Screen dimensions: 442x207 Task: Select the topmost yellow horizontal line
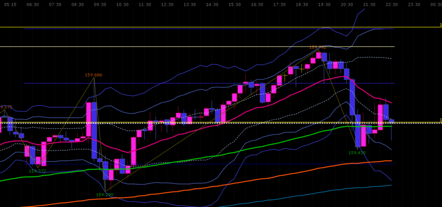(216, 27)
